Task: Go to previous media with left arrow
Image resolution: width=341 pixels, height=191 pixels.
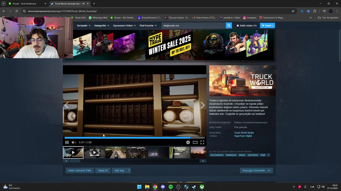Action: pyautogui.click(x=66, y=105)
